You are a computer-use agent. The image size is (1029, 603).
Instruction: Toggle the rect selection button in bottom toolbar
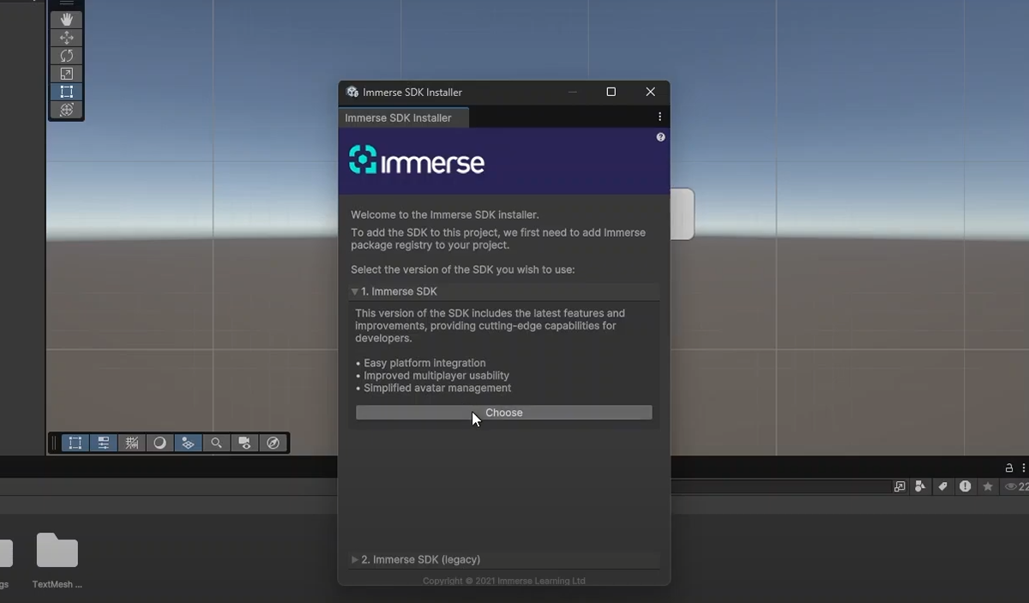point(75,443)
